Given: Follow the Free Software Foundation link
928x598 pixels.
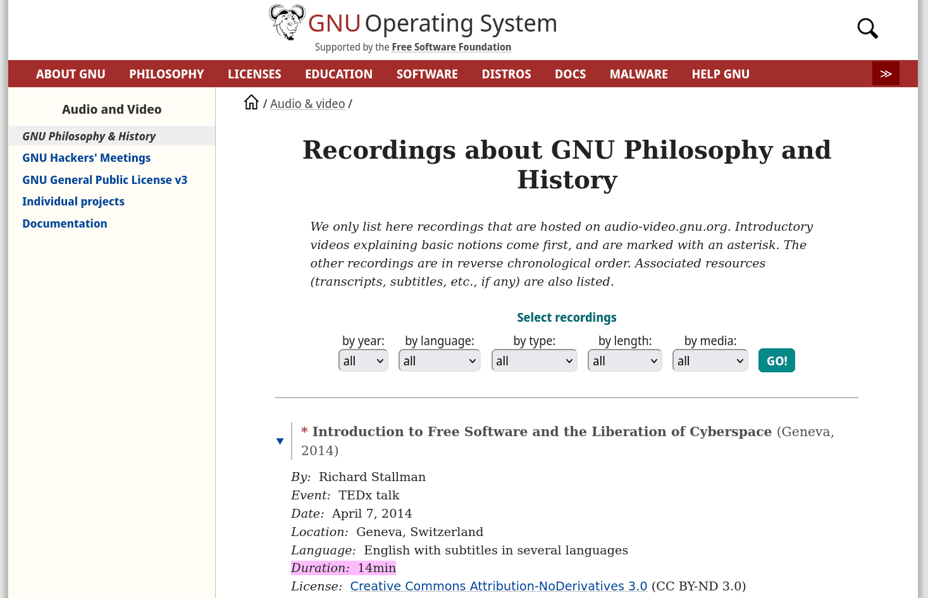Looking at the screenshot, I should (452, 47).
